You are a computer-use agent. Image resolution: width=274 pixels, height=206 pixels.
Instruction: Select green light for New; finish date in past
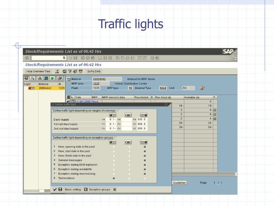click(145, 156)
